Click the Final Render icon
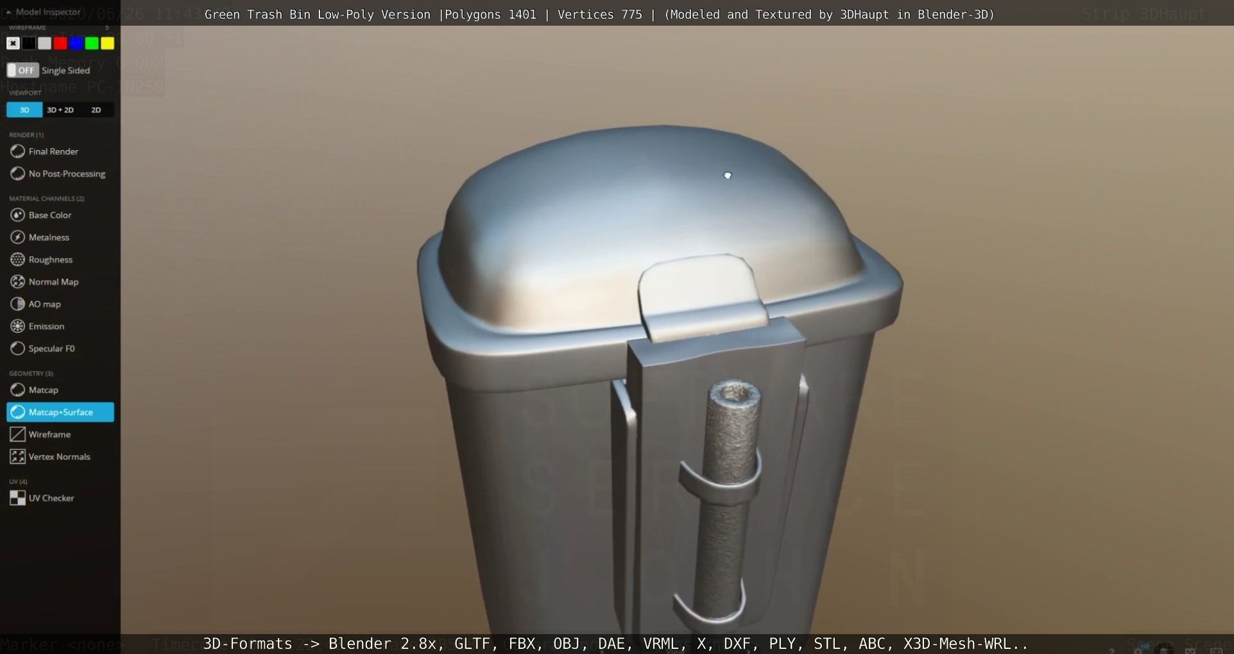1234x654 pixels. click(x=17, y=151)
